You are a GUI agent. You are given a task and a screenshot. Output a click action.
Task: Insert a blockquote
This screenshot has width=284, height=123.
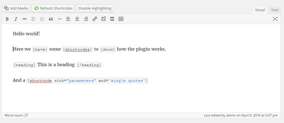51,19
